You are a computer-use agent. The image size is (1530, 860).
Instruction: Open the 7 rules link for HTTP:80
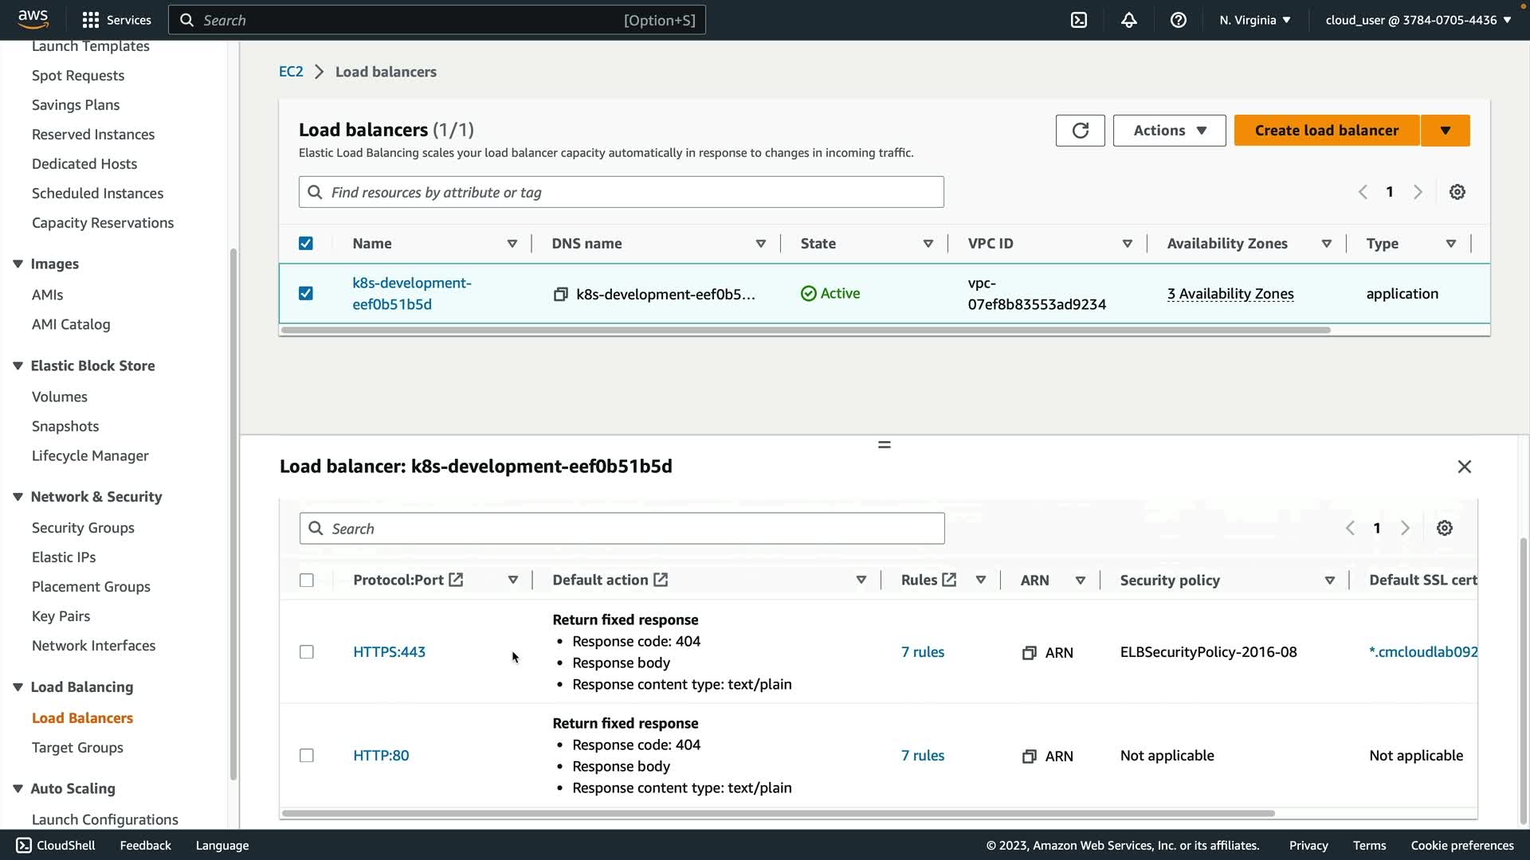(x=922, y=756)
